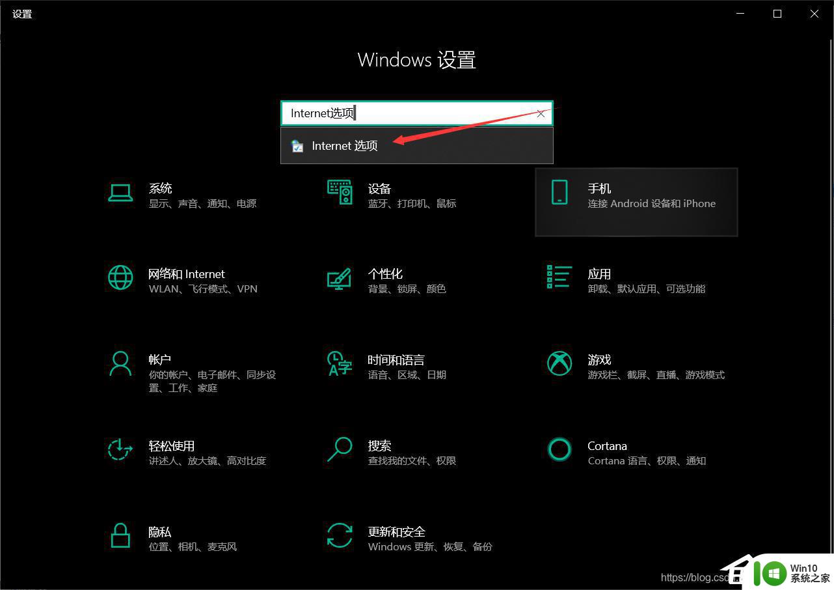Open 隐私 settings category
834x590 pixels.
coord(160,532)
